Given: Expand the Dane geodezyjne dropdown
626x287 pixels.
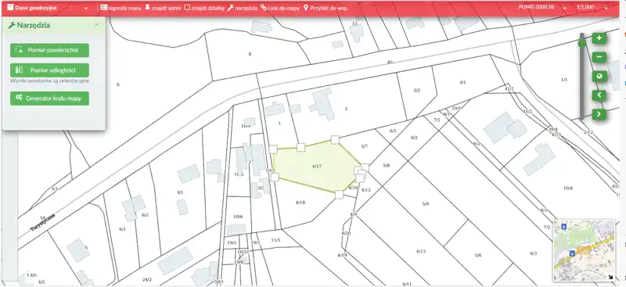Looking at the screenshot, I should (48, 8).
